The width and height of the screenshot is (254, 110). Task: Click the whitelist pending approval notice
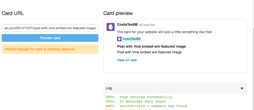[x=50, y=49]
